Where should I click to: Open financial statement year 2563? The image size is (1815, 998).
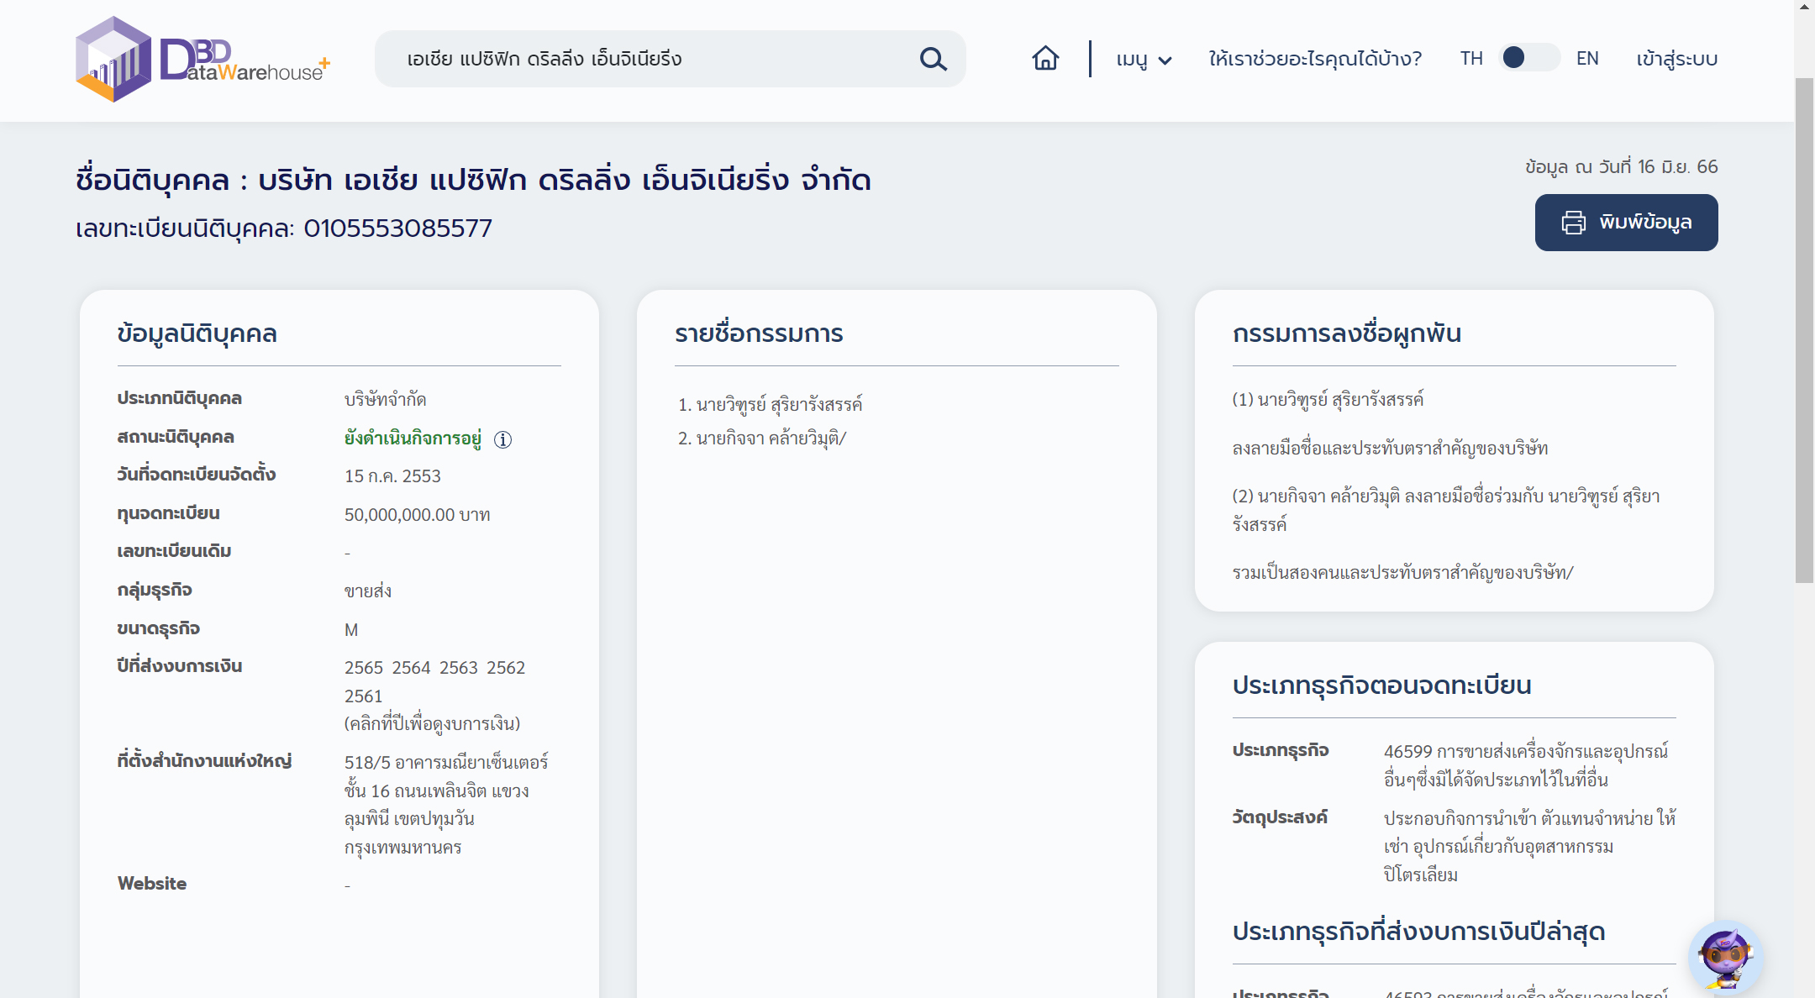(458, 668)
